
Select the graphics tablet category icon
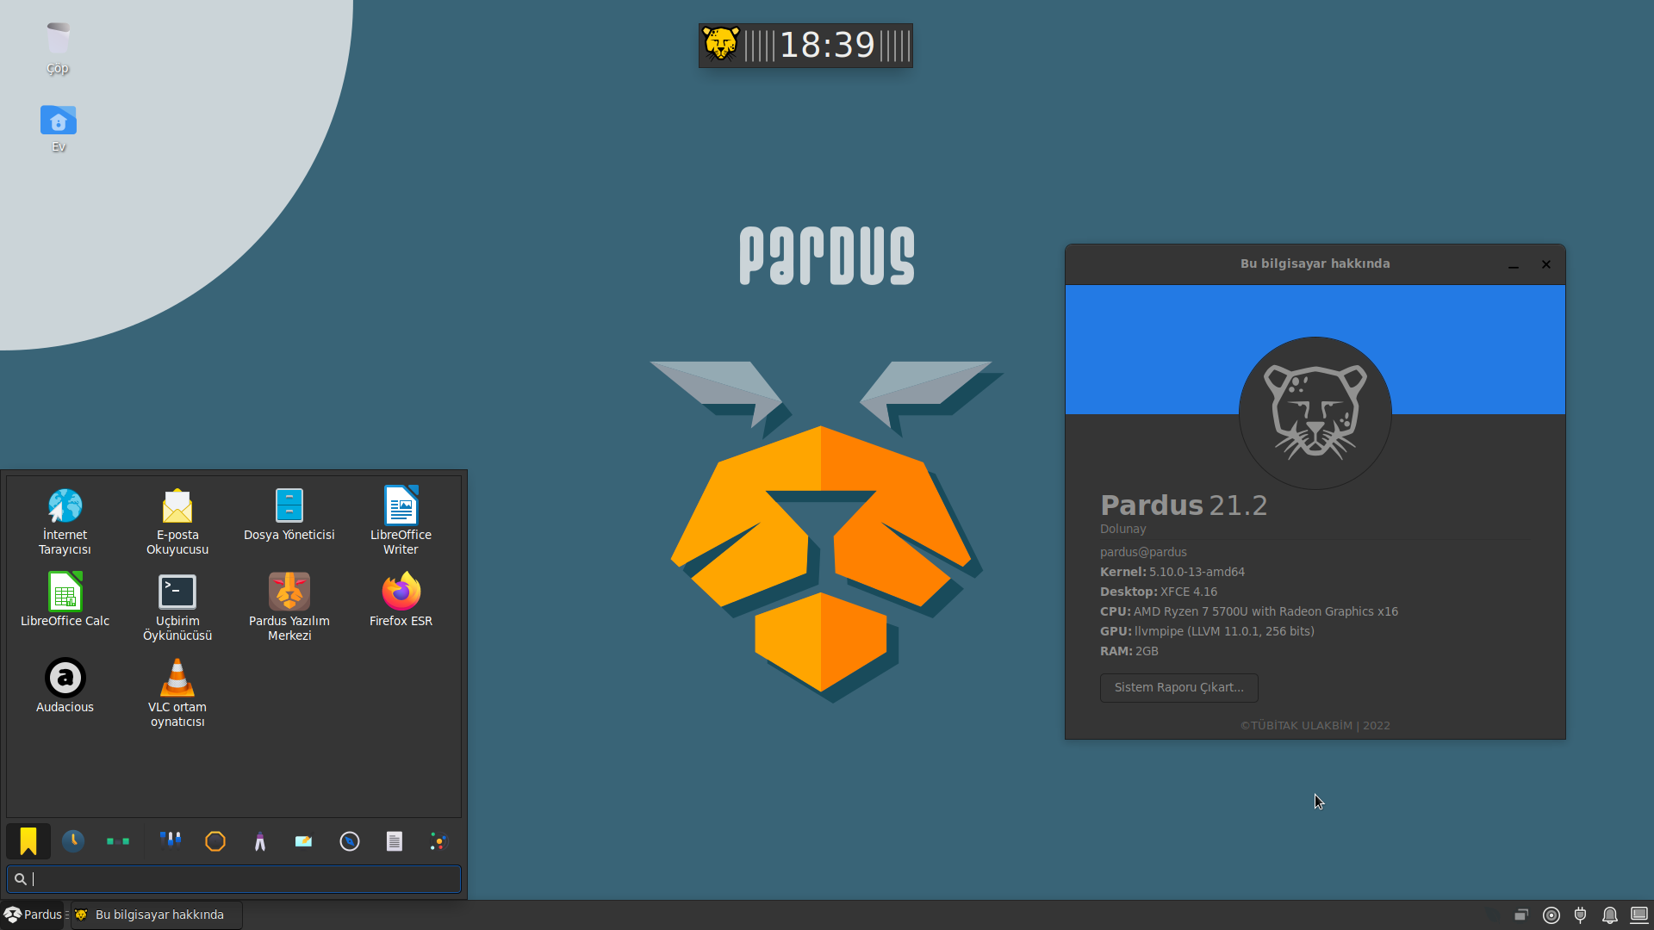pos(304,841)
